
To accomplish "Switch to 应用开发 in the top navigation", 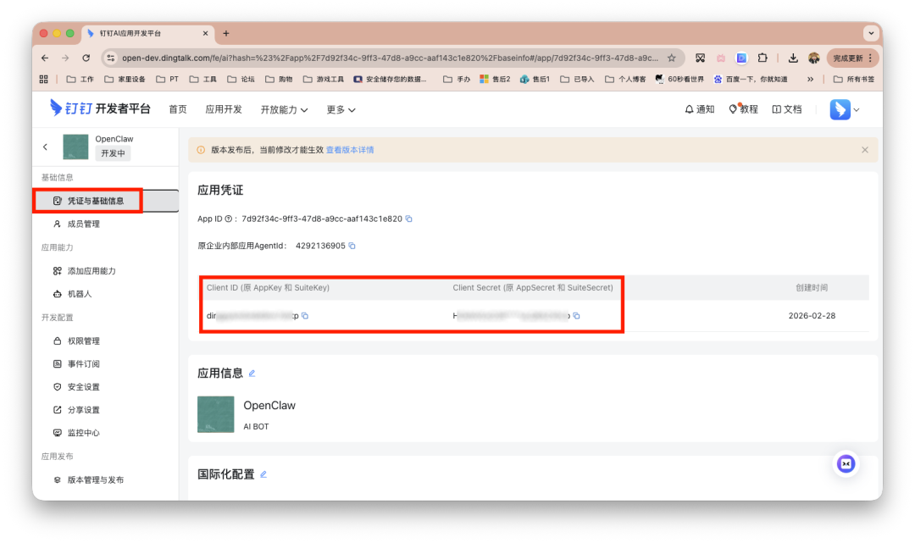I will 223,108.
